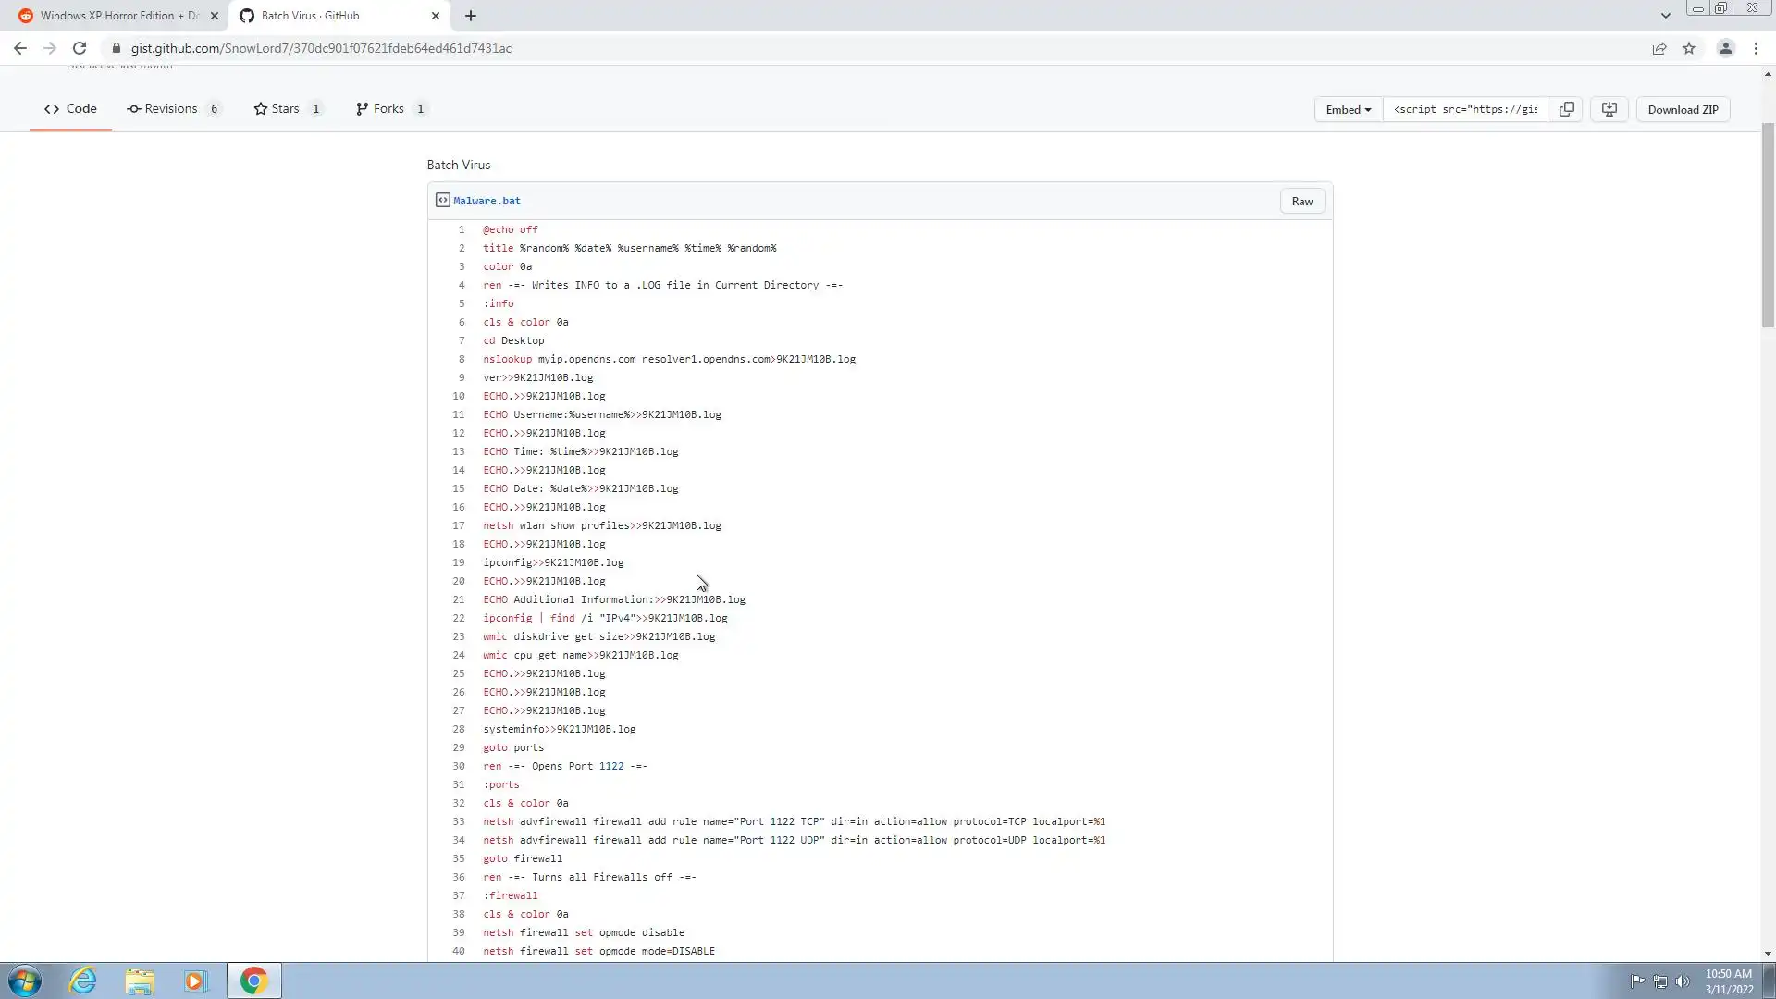1776x999 pixels.
Task: Open the Forks tab
Action: point(389,108)
